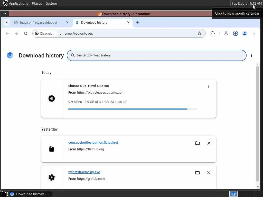263x197 pixels.
Task: Click show desktop icon in bottom panel
Action: pyautogui.click(x=3, y=194)
